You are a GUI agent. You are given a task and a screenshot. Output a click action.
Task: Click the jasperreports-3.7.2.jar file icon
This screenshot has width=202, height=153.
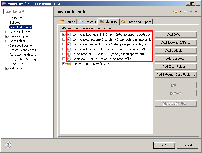point(69,54)
